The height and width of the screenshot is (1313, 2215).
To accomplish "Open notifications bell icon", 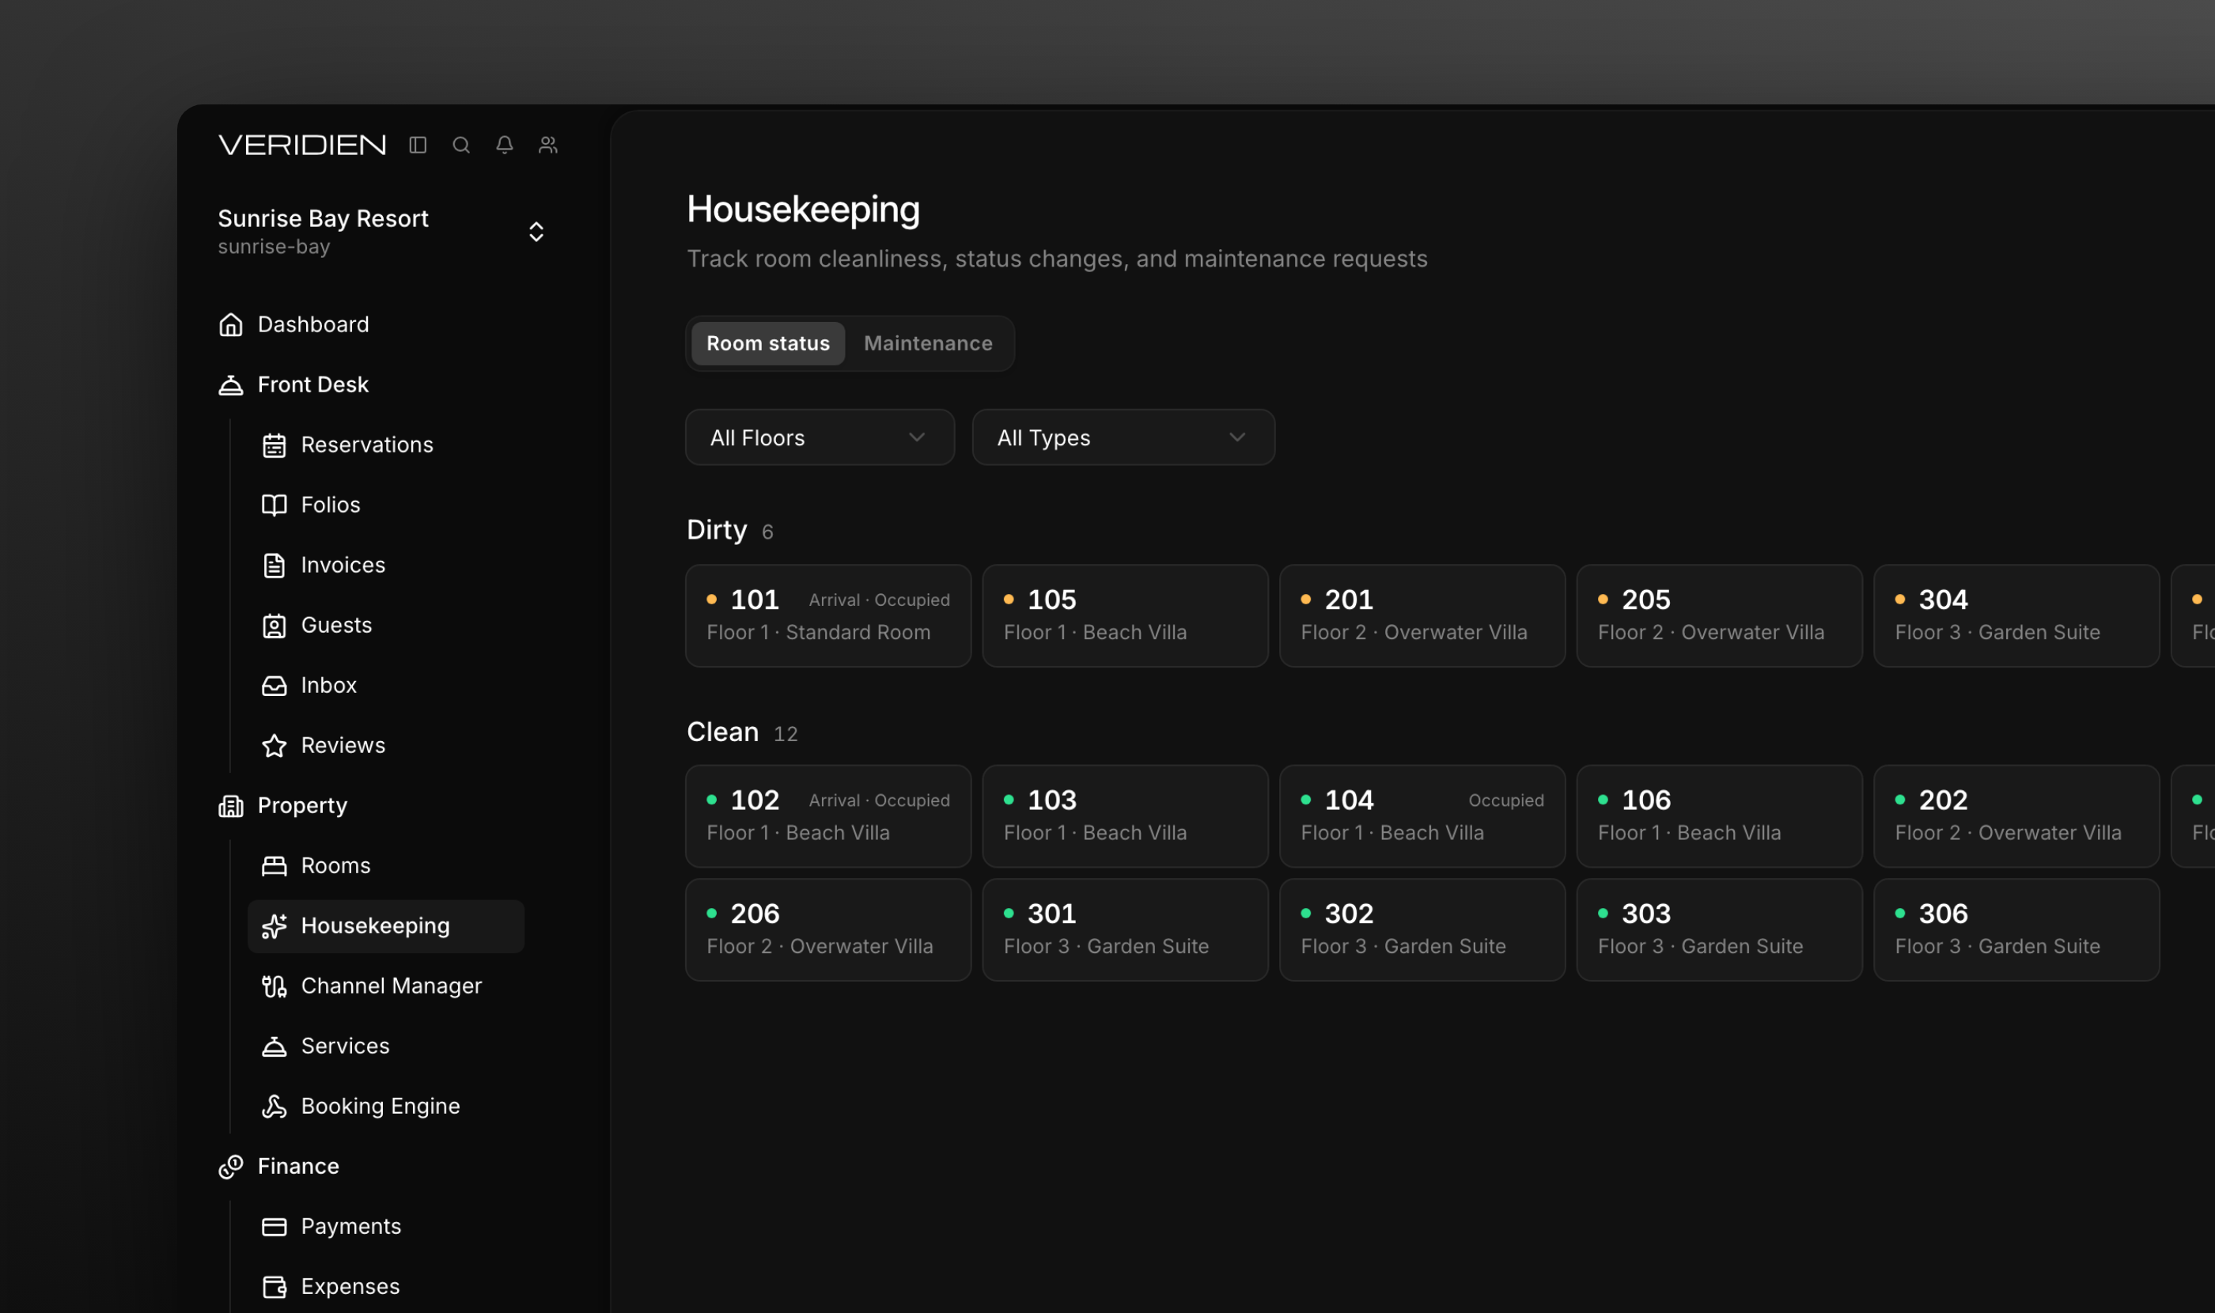I will click(x=505, y=144).
